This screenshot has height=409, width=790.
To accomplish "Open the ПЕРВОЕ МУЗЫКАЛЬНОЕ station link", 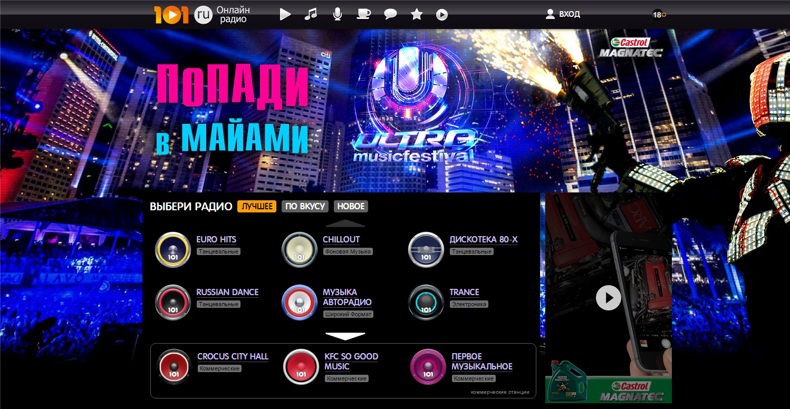I will point(482,361).
